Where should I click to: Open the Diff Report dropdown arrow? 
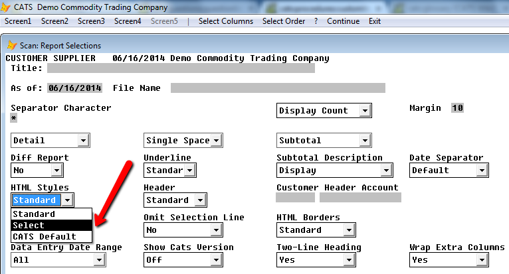[56, 171]
